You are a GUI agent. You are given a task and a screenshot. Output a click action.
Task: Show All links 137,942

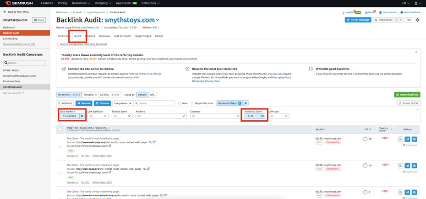[109, 95]
